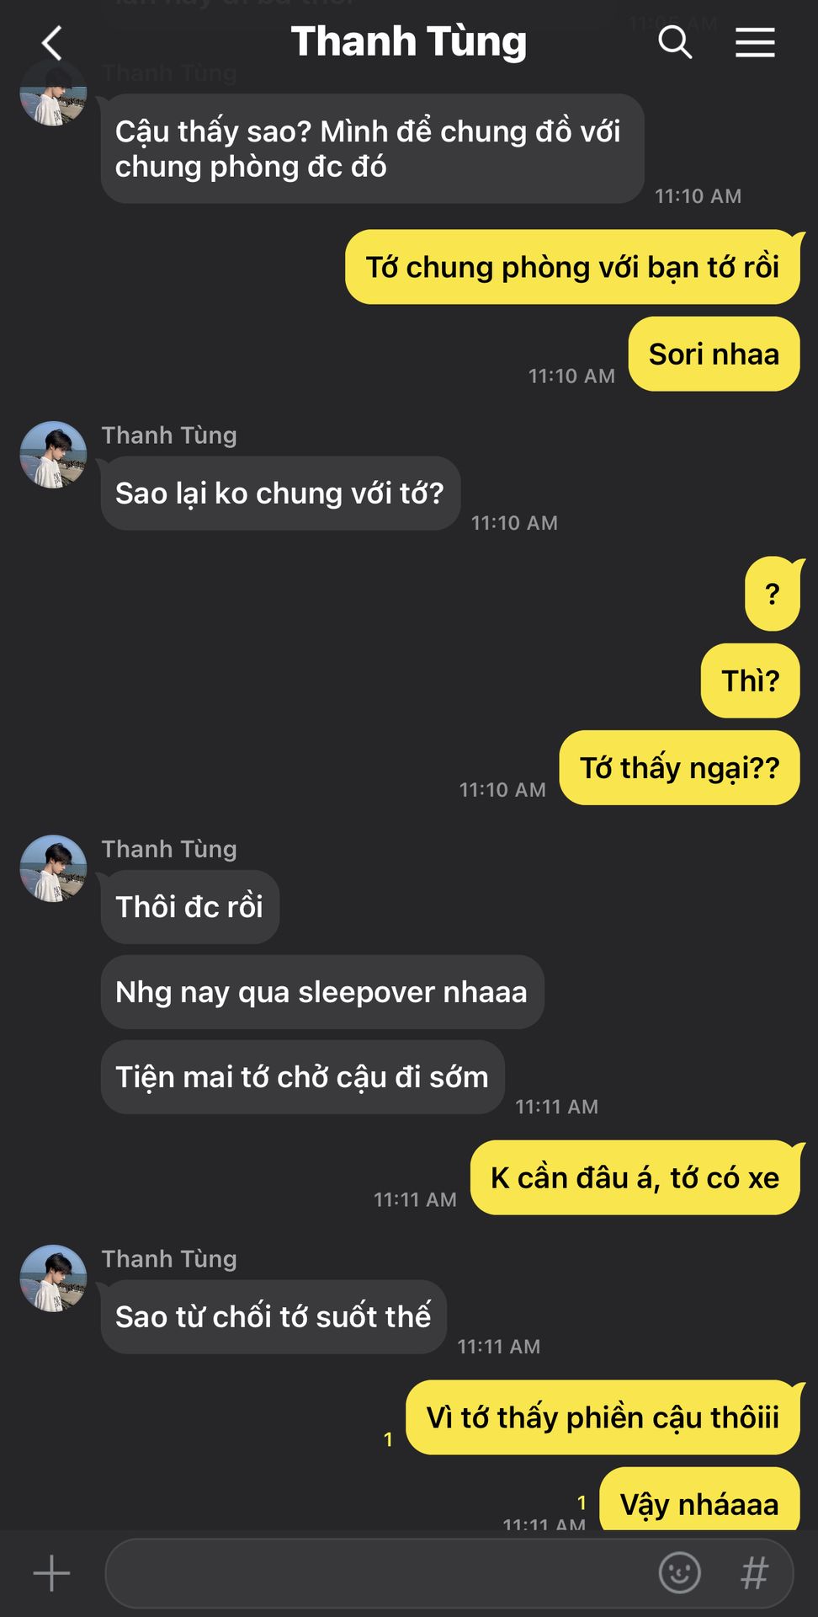Select 'Tiện mai tớ chở cậu đi sớm' message
Viewport: 818px width, 1617px height.
(302, 1077)
